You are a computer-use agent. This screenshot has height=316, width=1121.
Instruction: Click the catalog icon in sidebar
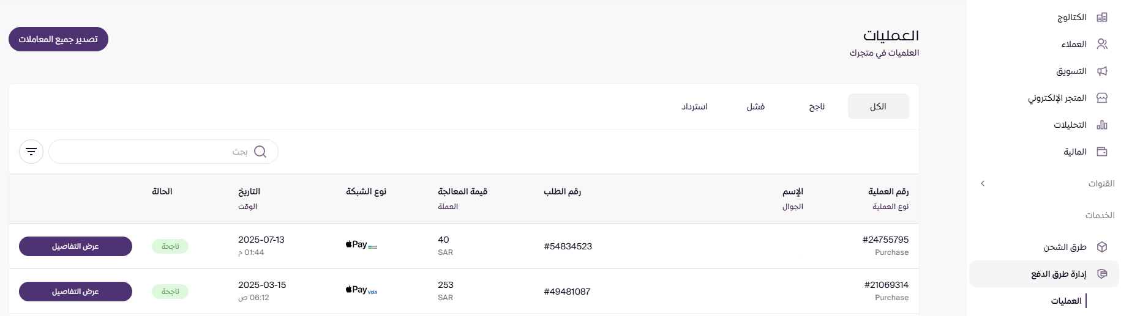coord(1102,17)
